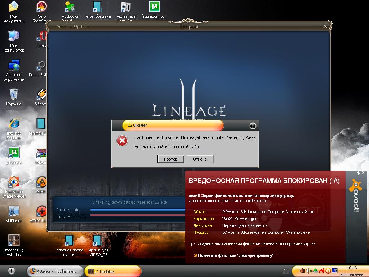Viewport: 369px width, 277px height.
Task: Close the Asterios Updater window
Action: click(x=325, y=26)
